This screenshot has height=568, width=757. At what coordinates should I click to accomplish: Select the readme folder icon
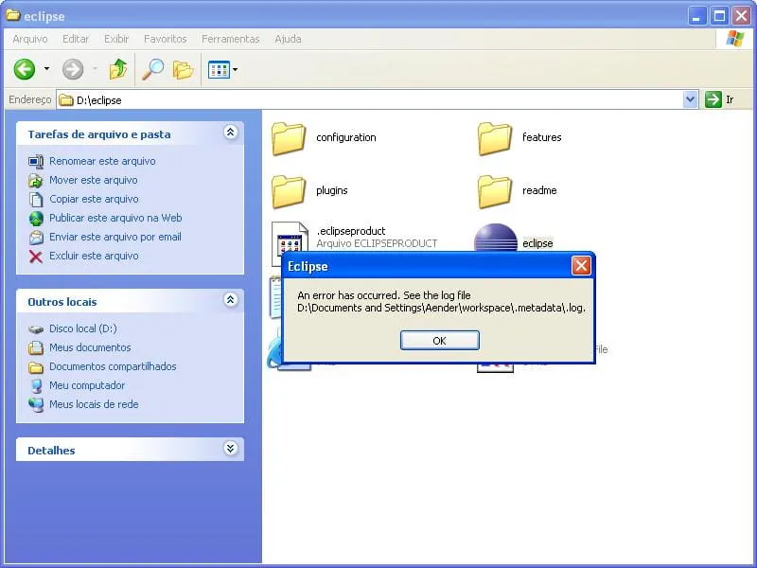pyautogui.click(x=495, y=191)
